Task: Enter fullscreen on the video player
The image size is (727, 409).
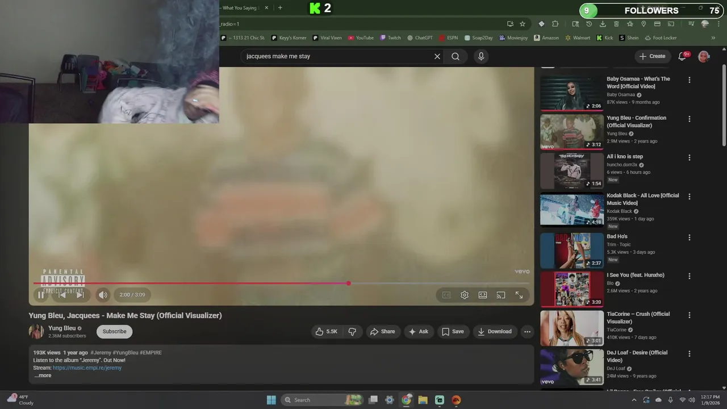Action: click(519, 295)
